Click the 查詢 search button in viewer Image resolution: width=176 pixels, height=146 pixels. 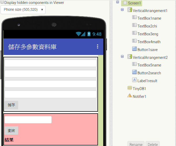click(x=11, y=131)
